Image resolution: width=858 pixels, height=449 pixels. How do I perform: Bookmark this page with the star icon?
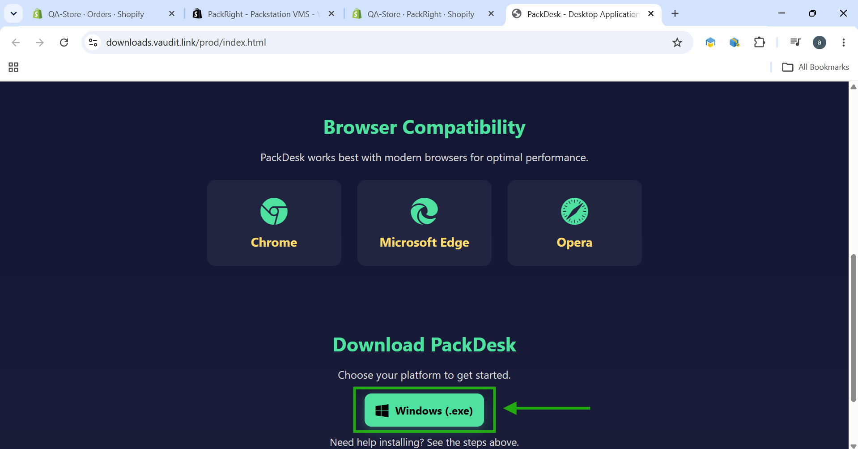tap(677, 43)
